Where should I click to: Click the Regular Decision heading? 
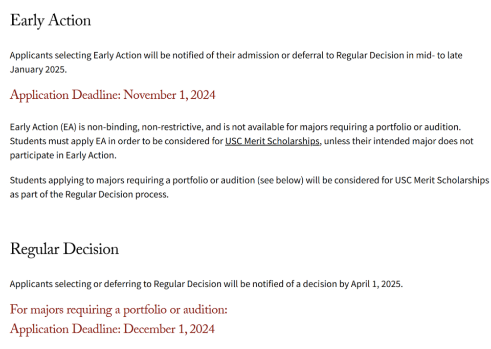[64, 249]
